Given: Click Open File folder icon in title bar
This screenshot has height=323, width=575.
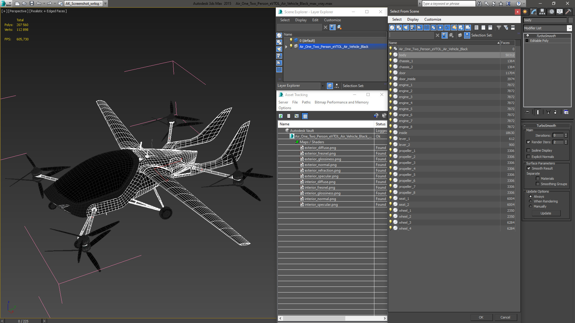Looking at the screenshot, I should tap(24, 4).
